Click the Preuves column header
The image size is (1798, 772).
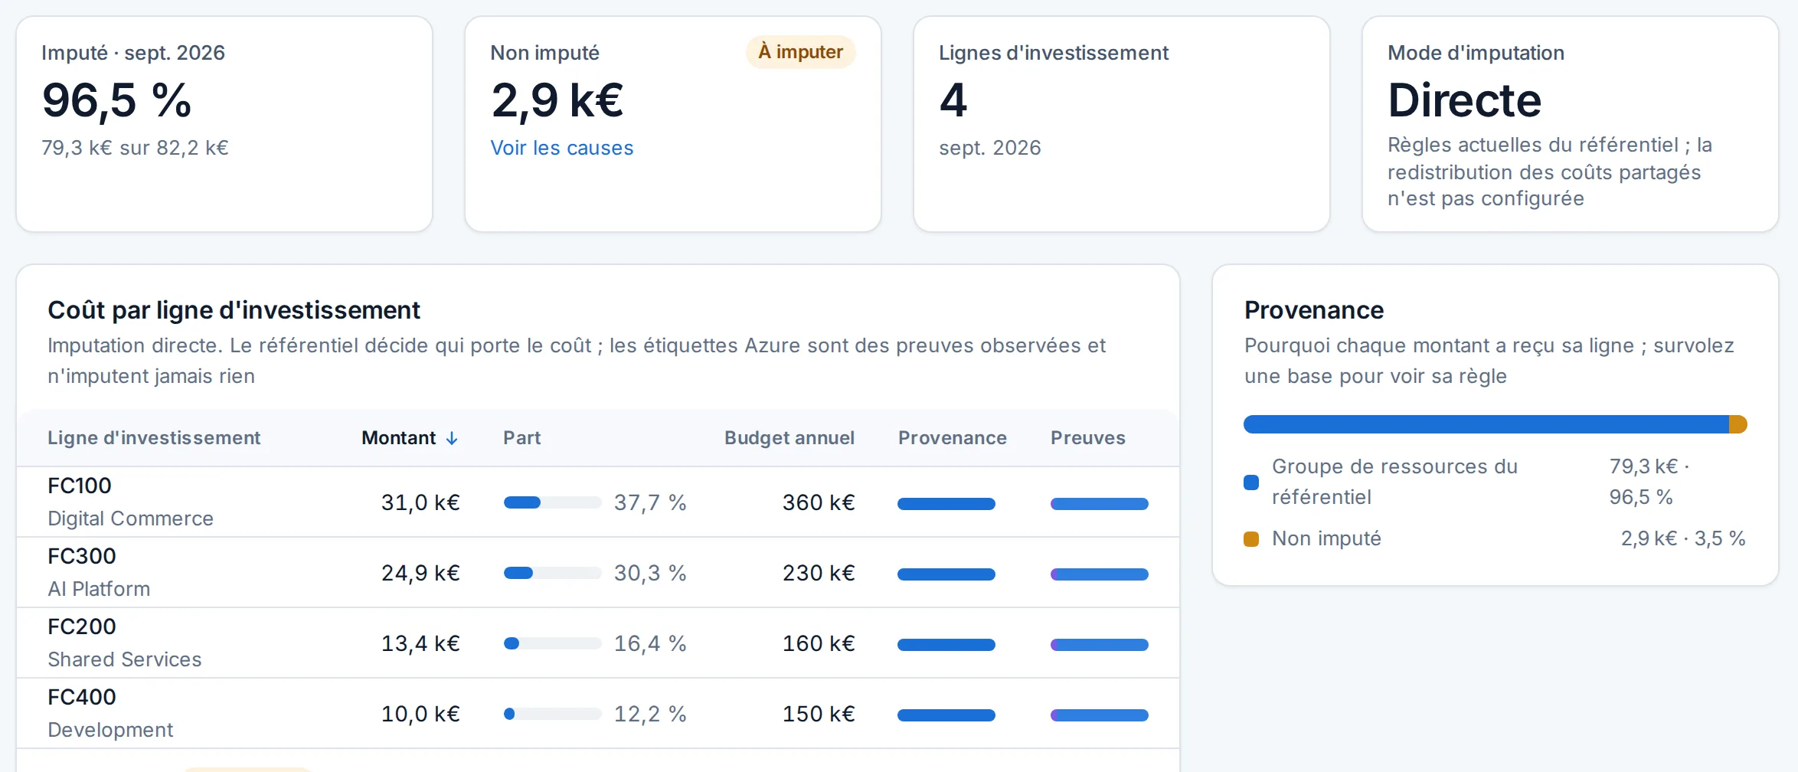pyautogui.click(x=1087, y=438)
